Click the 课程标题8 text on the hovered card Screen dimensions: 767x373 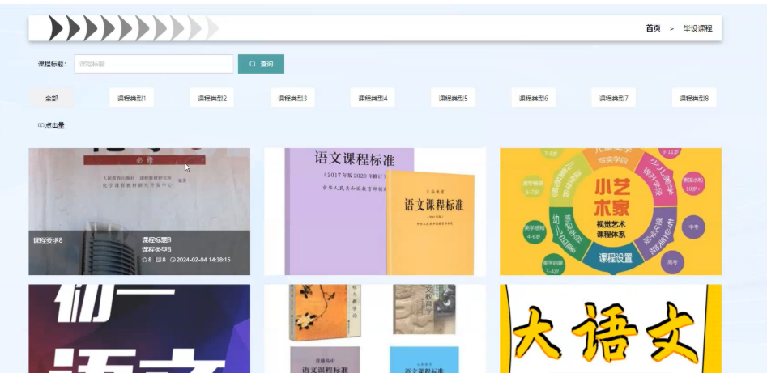[x=156, y=240]
